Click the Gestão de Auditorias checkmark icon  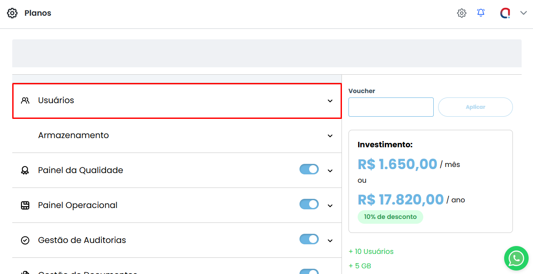[x=25, y=240]
